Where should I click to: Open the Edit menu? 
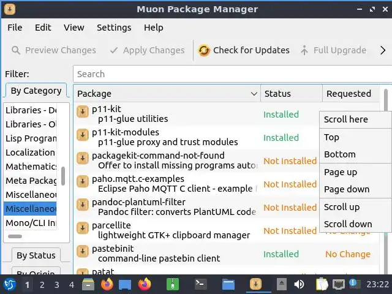43,28
